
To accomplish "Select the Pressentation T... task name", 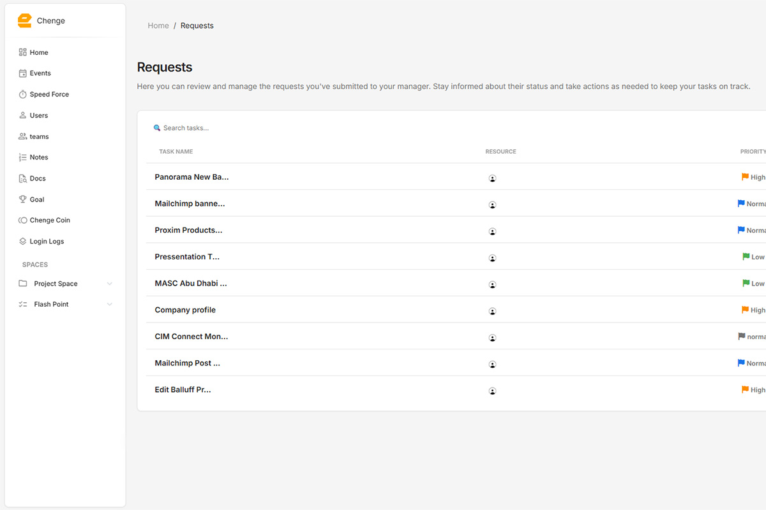I will 187,257.
